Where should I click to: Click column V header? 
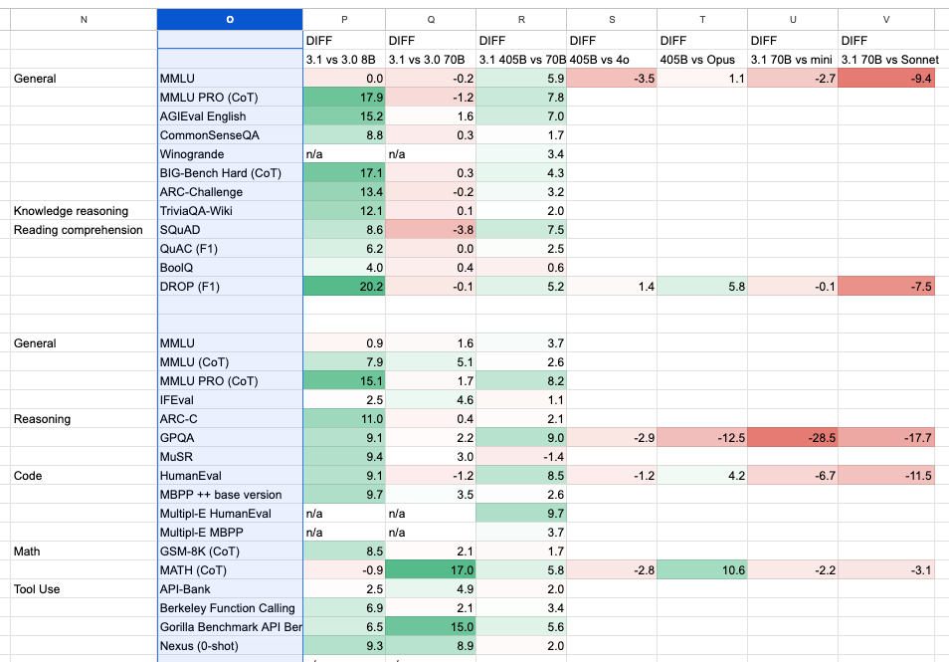coord(892,19)
